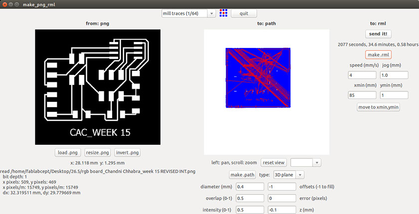This screenshot has height=214, width=419.
Task: Click the 'from: png' heading
Action: (97, 23)
